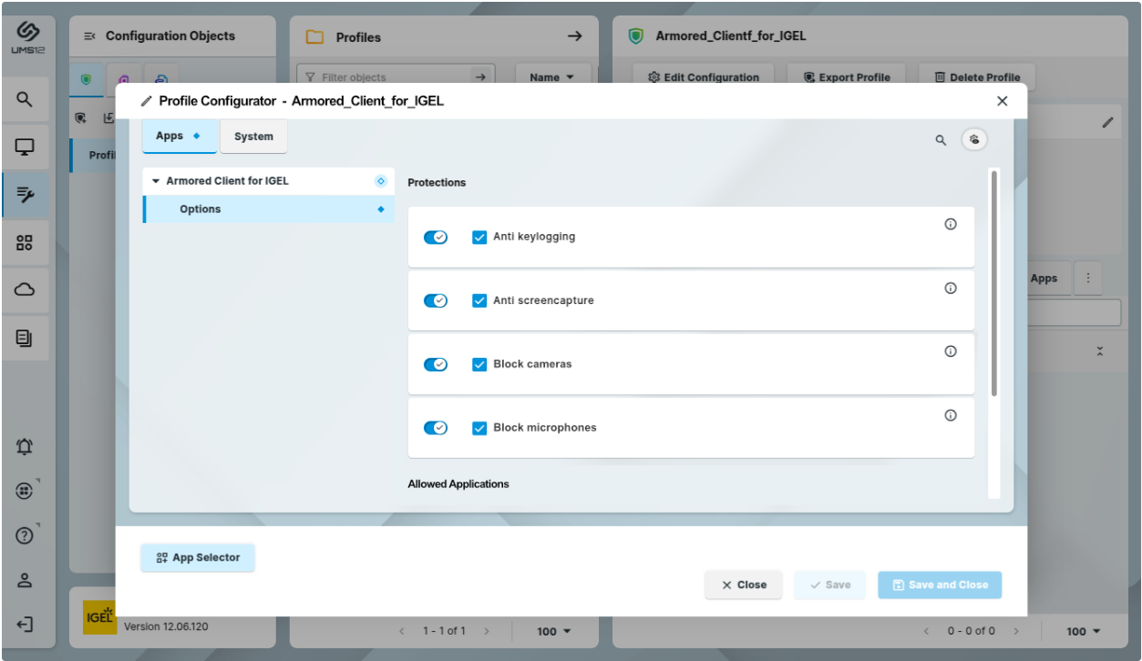Screen dimensions: 1142x661
Task: Open info icon for Anti keylogging
Action: 951,225
